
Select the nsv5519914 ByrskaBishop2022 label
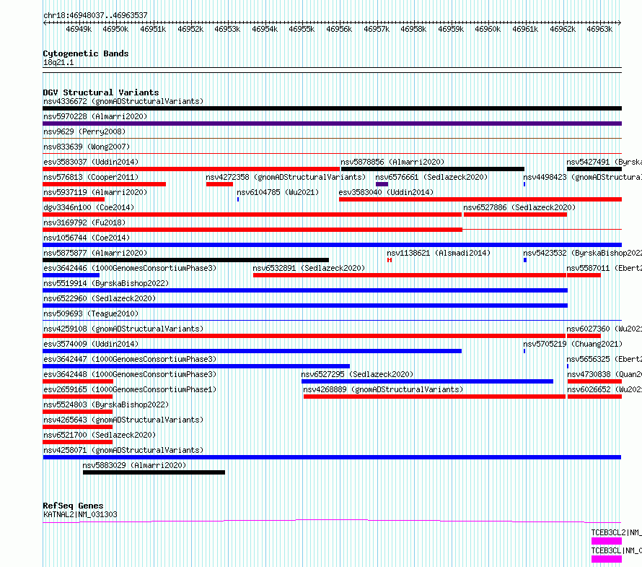click(106, 283)
